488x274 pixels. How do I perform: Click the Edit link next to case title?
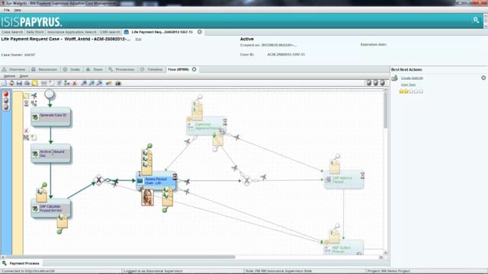138,40
